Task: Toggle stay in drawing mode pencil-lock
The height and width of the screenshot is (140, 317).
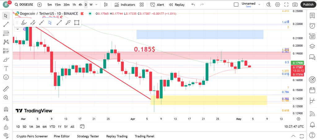Action: 6,118
